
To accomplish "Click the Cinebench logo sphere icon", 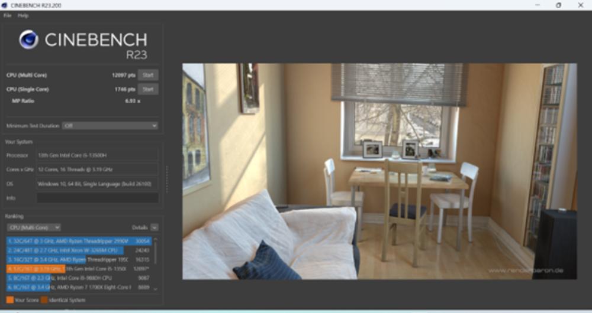I will 28,40.
